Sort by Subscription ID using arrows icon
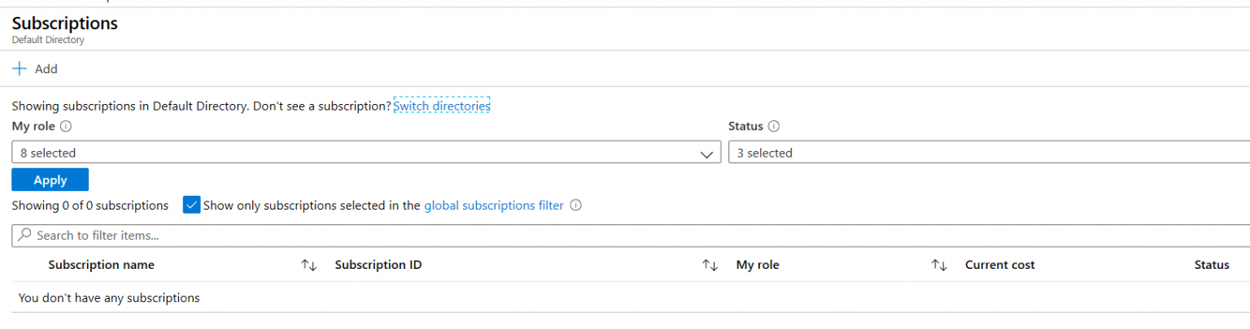Image resolution: width=1250 pixels, height=329 pixels. (x=710, y=265)
